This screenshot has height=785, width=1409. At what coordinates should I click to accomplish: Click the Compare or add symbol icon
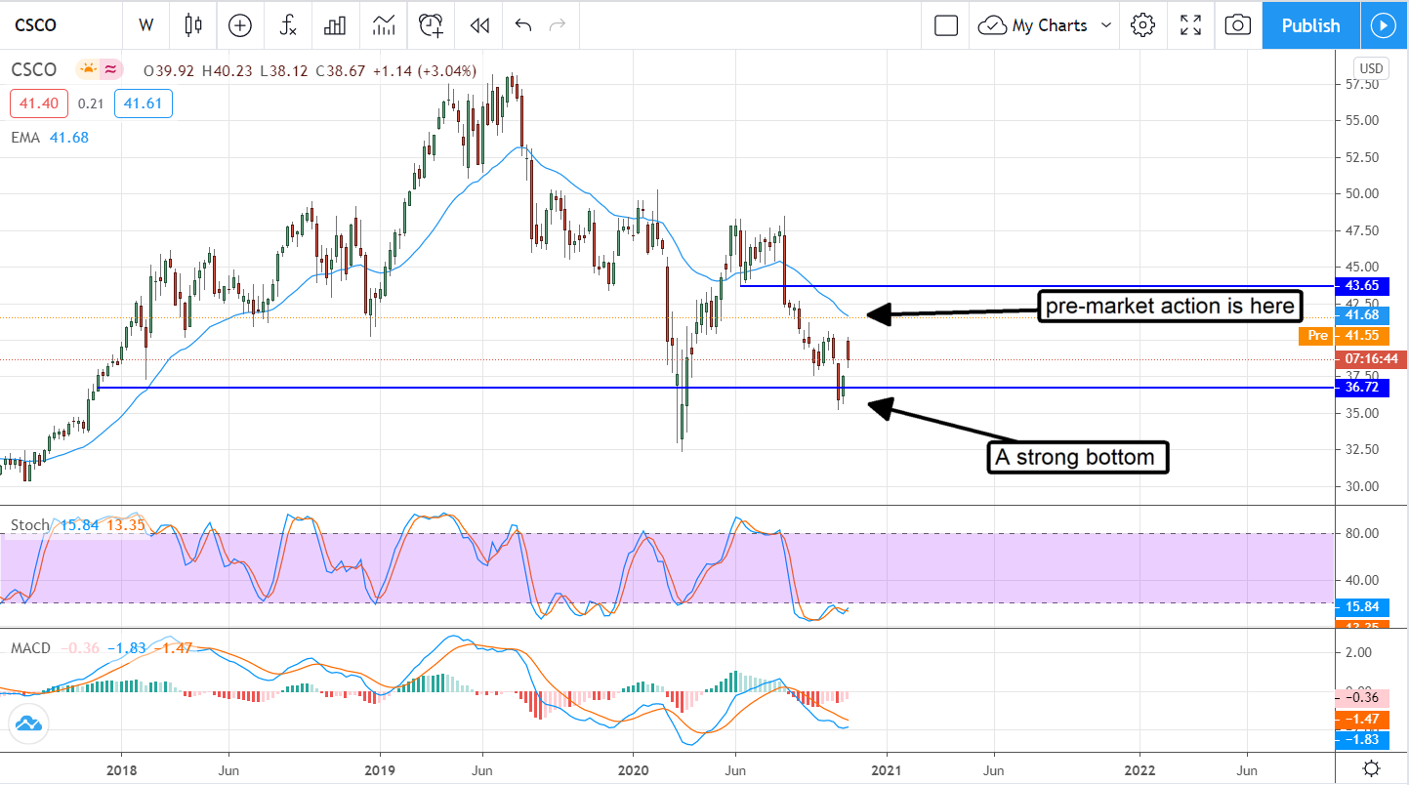[239, 25]
